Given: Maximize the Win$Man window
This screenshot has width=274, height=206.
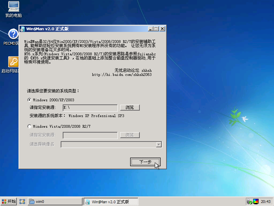Looking at the screenshot, I should point(156,29).
